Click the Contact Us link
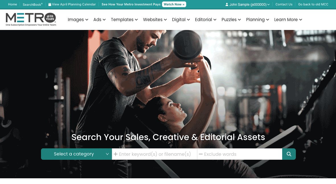 click(x=284, y=4)
